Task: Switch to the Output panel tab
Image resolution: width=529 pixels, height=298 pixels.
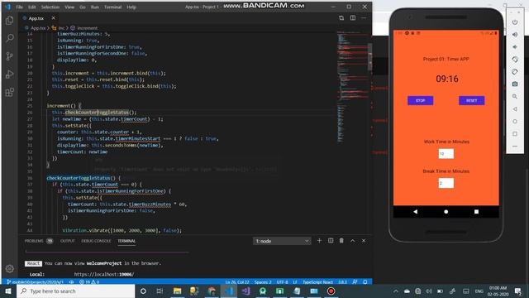Action: [68, 241]
